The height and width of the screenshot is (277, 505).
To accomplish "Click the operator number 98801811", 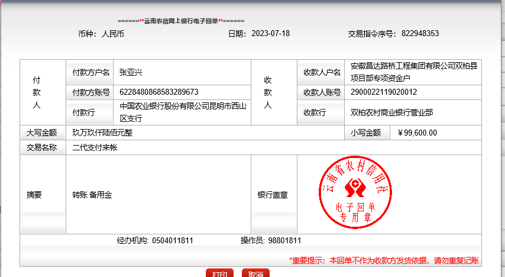I will (x=284, y=241).
